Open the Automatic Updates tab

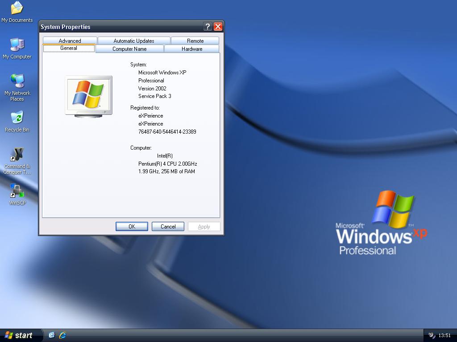134,41
